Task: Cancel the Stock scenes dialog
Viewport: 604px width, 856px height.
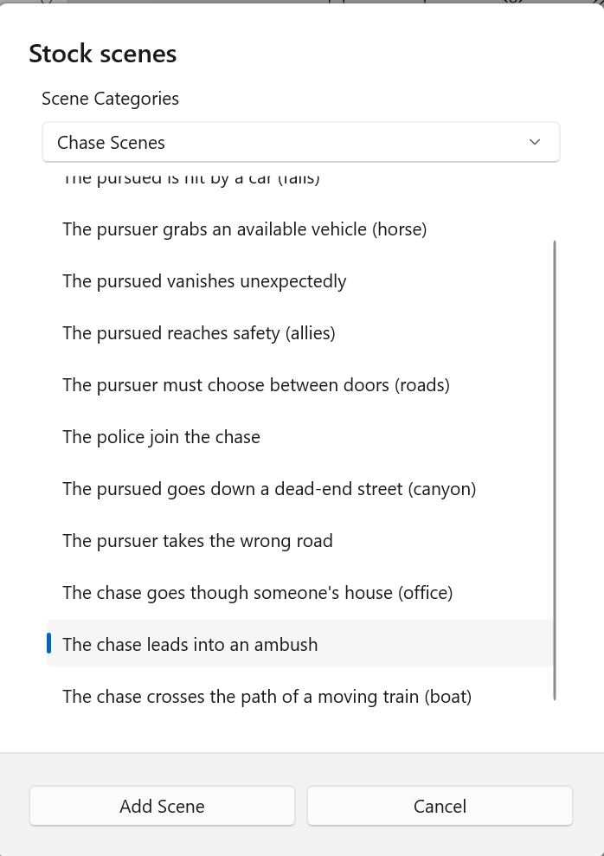Action: click(440, 806)
